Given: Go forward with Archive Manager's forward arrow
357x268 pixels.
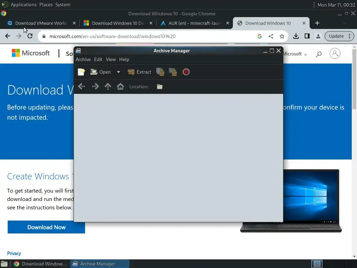Looking at the screenshot, I should point(95,87).
